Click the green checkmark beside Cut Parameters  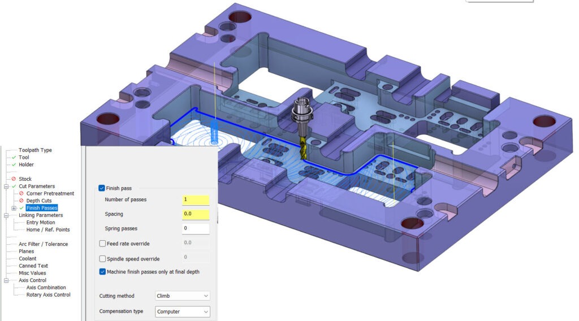14,186
